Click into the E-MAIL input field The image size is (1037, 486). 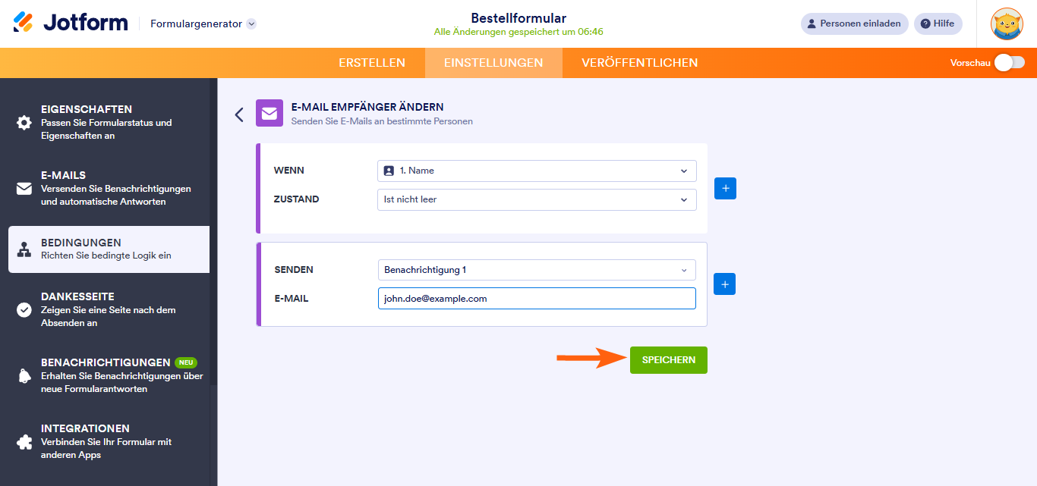pyautogui.click(x=537, y=299)
